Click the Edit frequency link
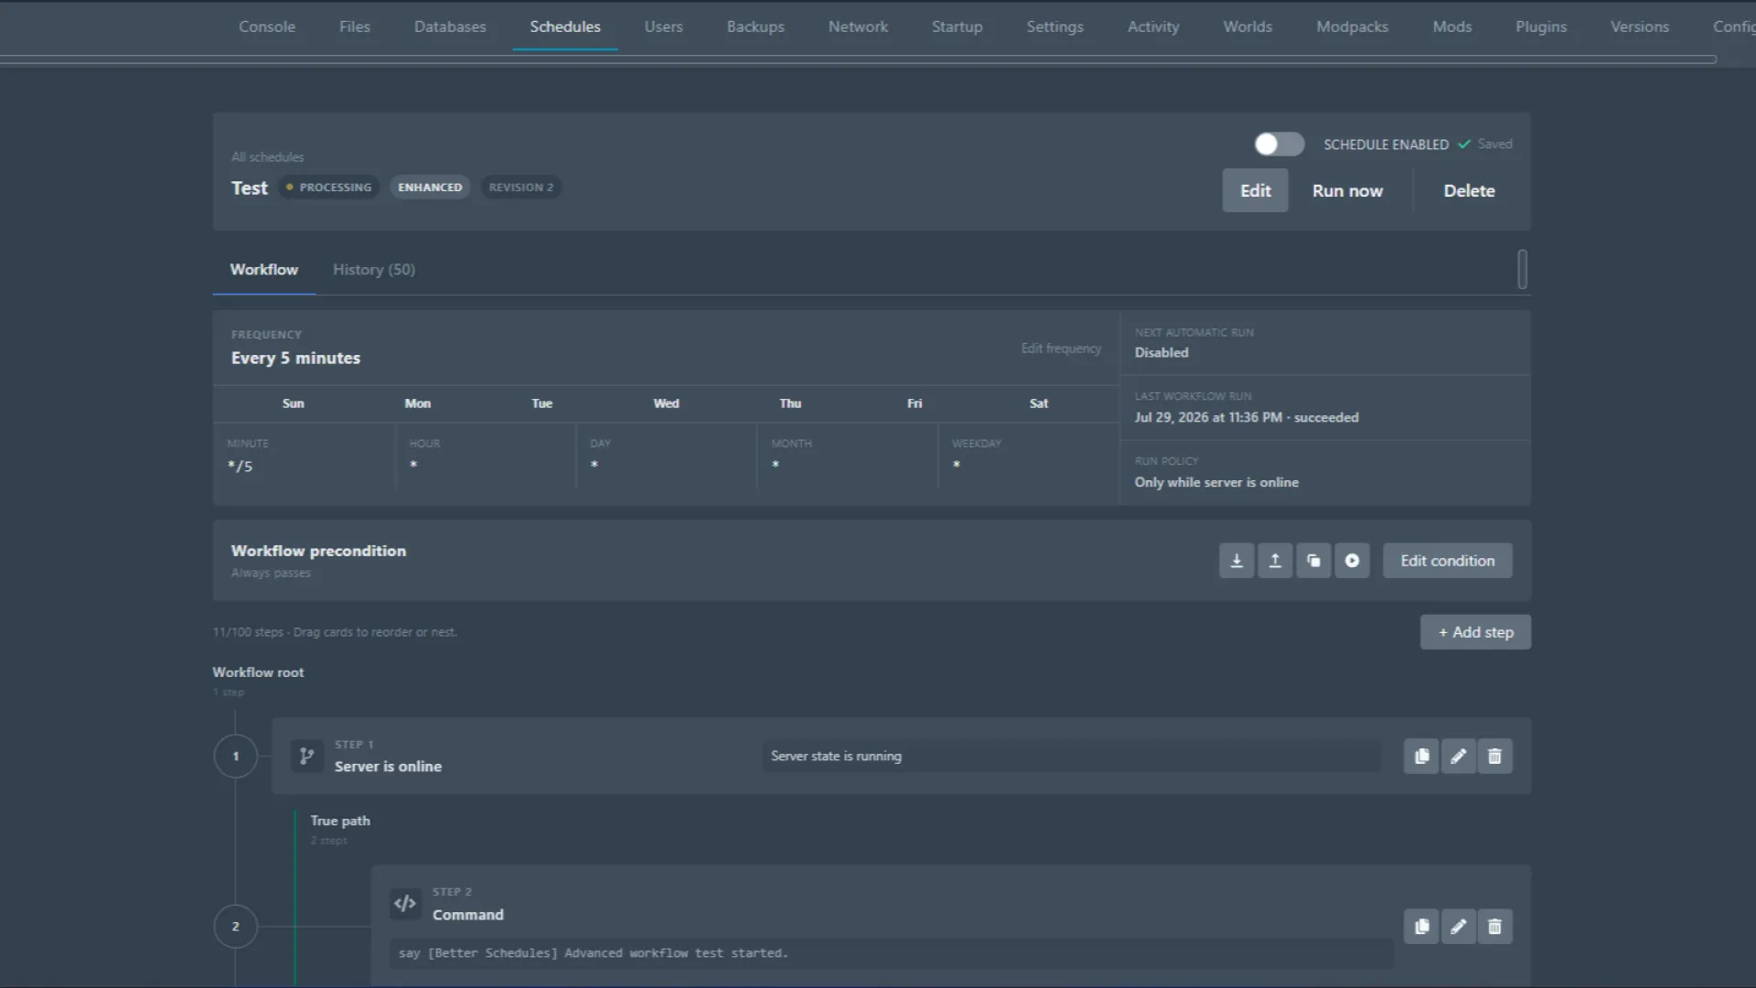The image size is (1756, 988). [x=1061, y=349]
